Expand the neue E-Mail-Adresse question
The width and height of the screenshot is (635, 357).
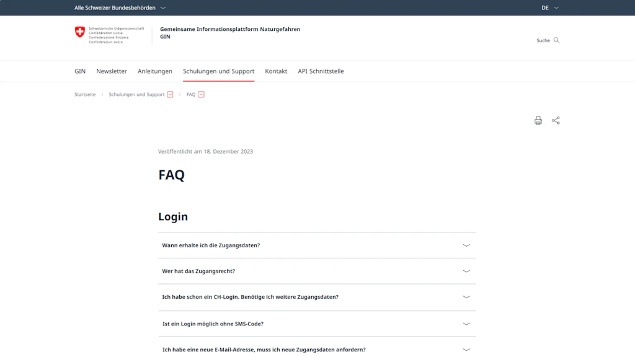coord(317,350)
